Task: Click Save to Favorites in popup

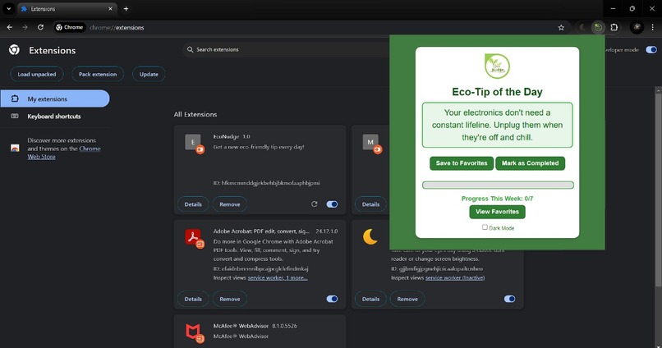Action: pyautogui.click(x=462, y=163)
